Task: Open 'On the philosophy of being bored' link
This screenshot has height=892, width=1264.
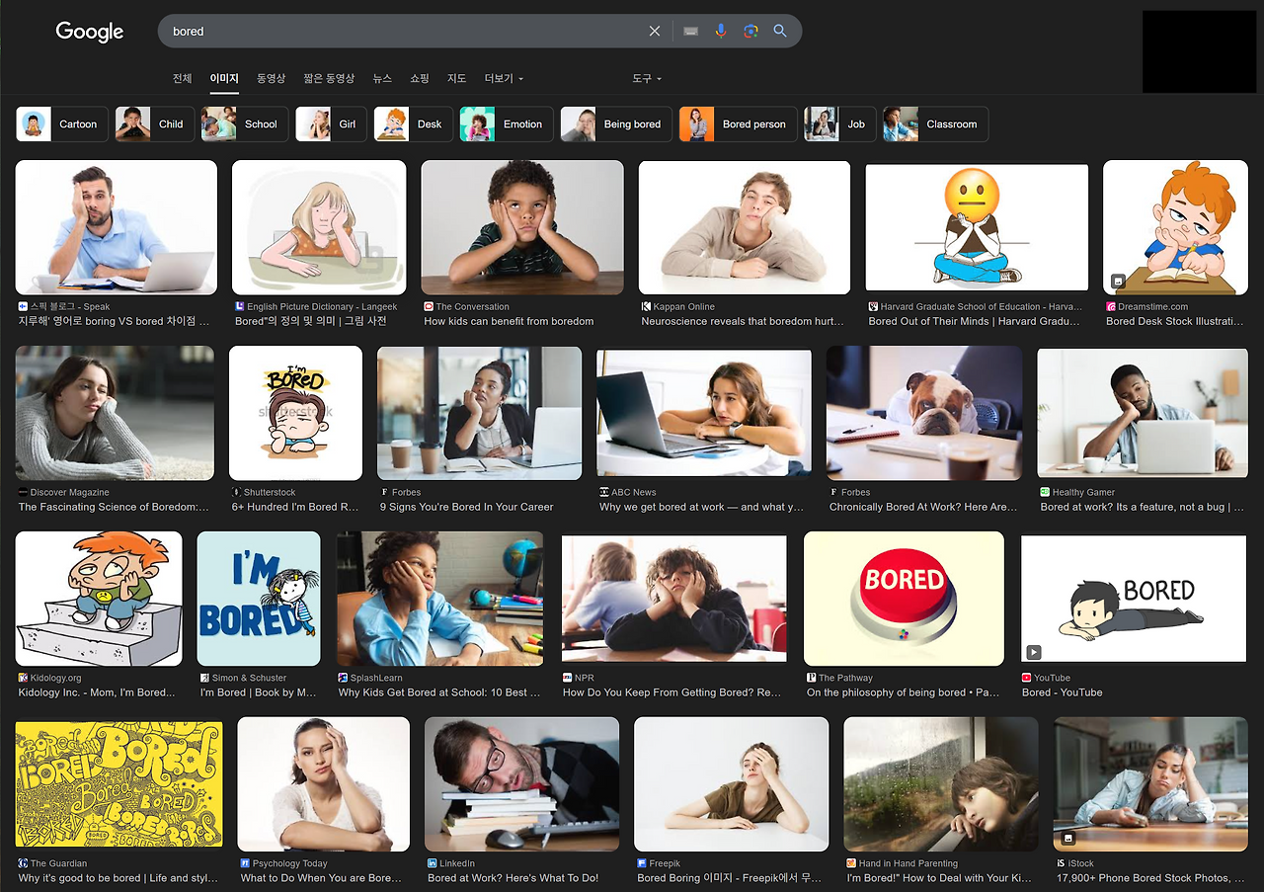Action: pos(903,692)
